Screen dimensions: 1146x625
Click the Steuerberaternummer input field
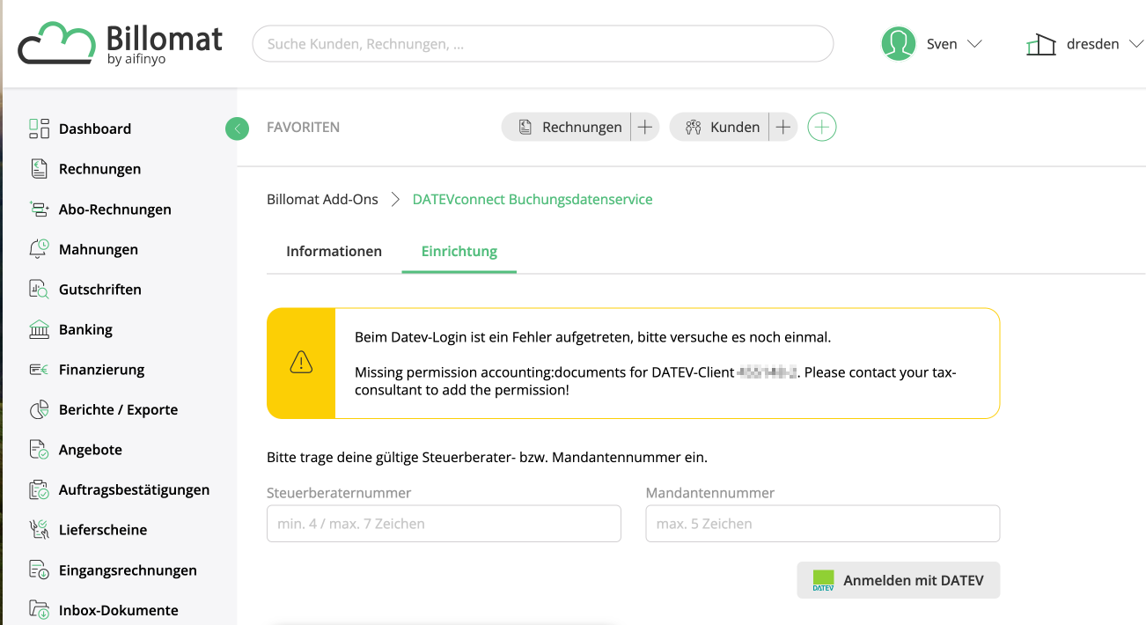444,524
